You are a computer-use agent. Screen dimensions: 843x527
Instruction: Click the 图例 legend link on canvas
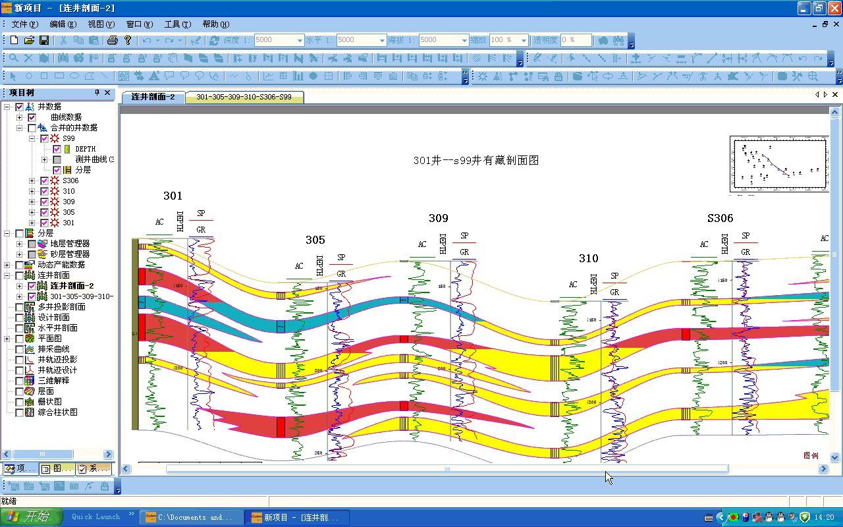coord(811,455)
